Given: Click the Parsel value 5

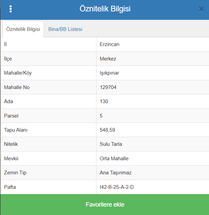Looking at the screenshot, I should pos(101,116).
